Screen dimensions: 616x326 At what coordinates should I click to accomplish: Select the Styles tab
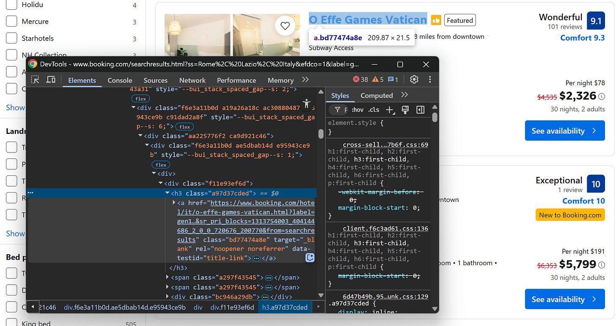(x=340, y=95)
